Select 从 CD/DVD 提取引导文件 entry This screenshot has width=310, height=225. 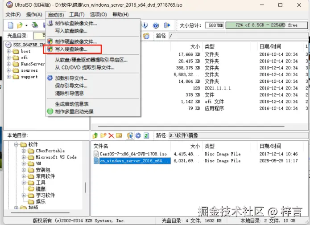[85, 68]
